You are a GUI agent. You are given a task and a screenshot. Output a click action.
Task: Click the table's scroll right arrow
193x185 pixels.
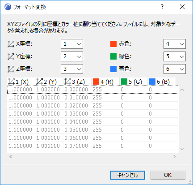pos(175,156)
